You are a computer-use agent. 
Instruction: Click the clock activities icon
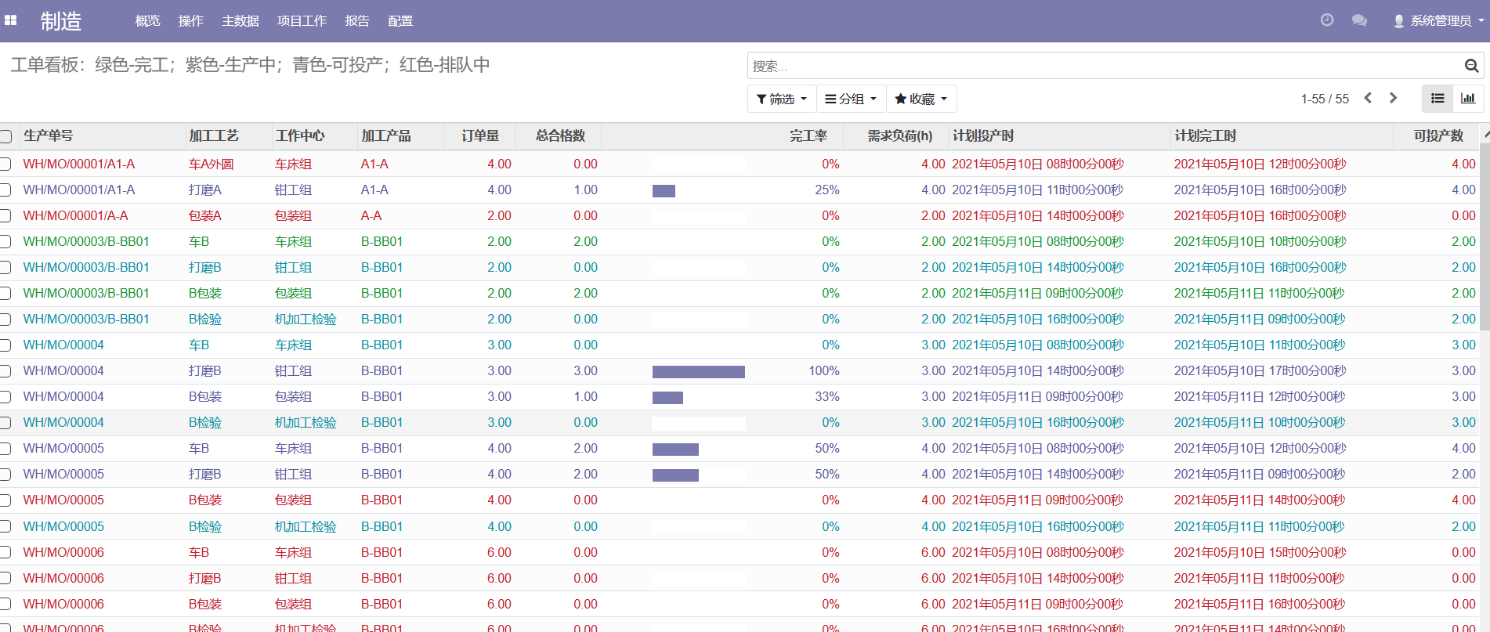pyautogui.click(x=1326, y=20)
